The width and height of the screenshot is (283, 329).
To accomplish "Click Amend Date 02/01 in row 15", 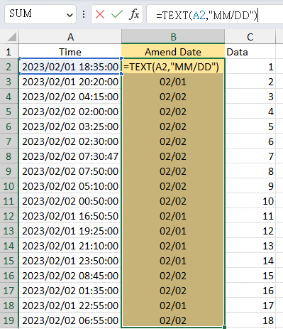I will pos(173,261).
